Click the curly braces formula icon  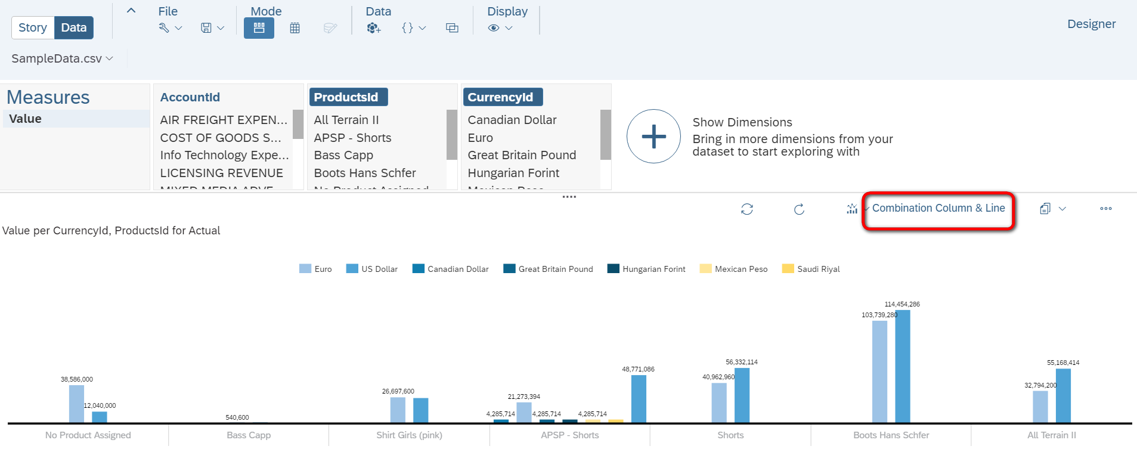407,27
